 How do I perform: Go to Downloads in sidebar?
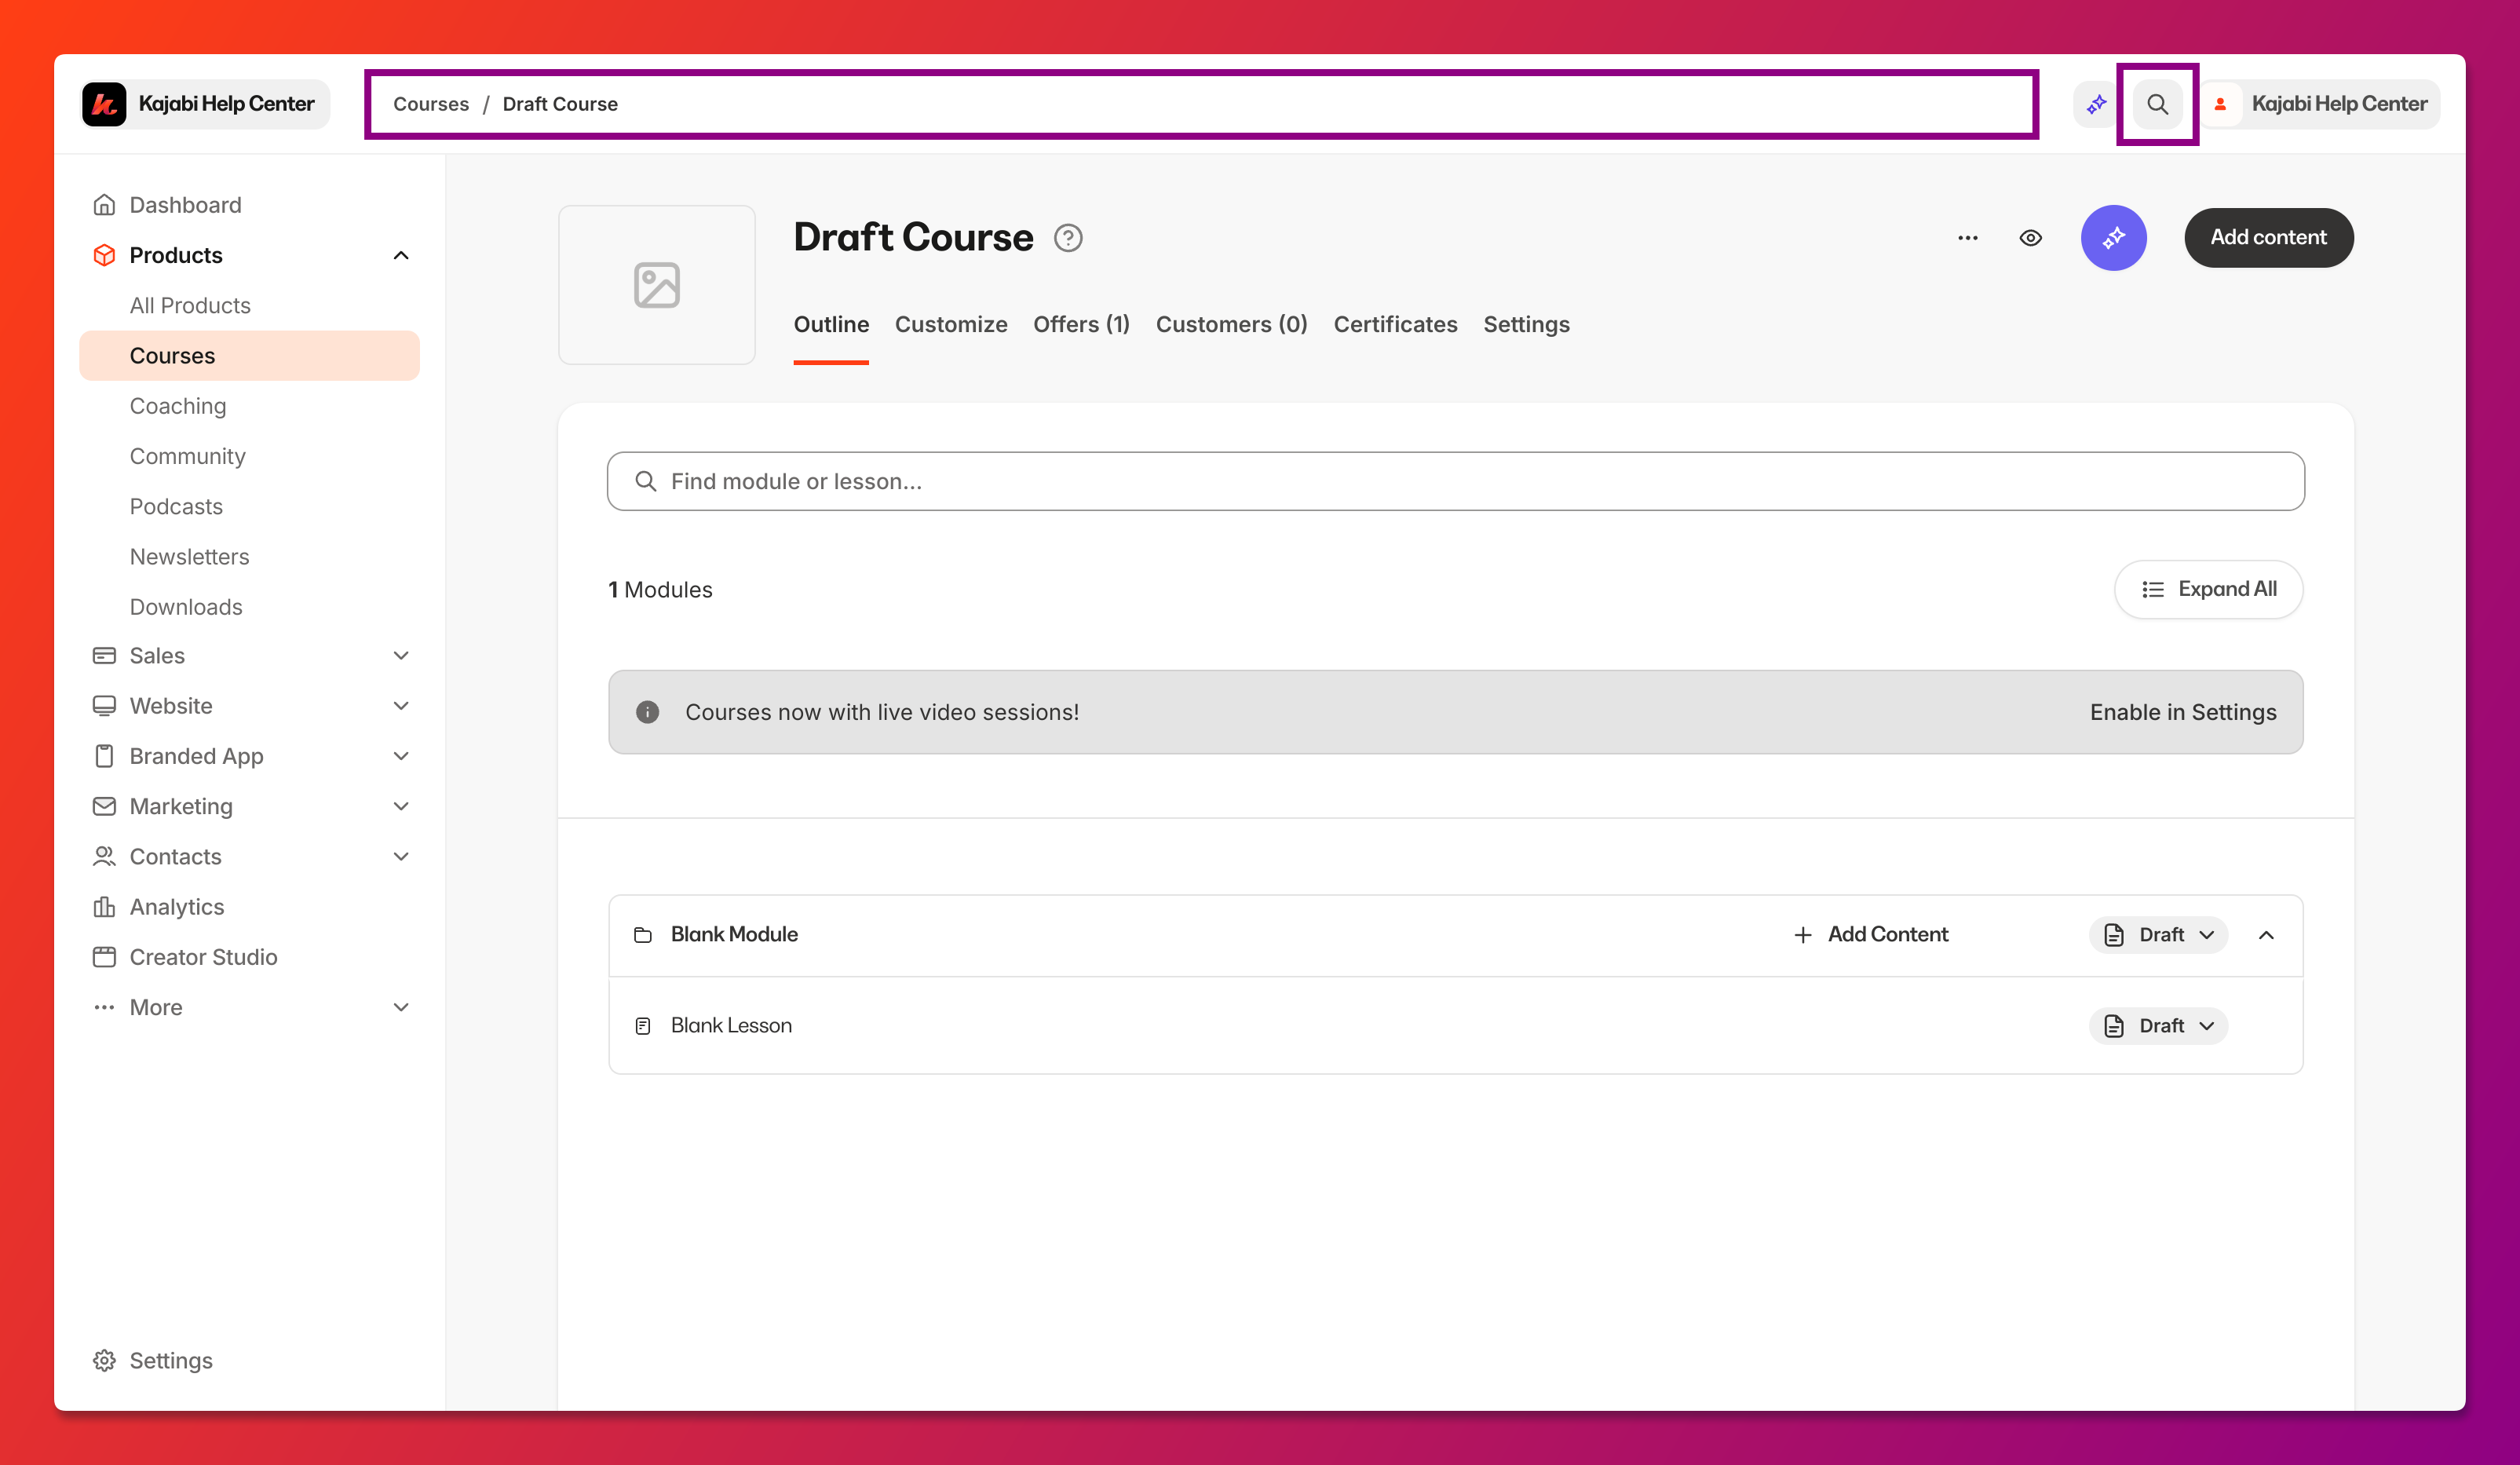click(x=186, y=607)
